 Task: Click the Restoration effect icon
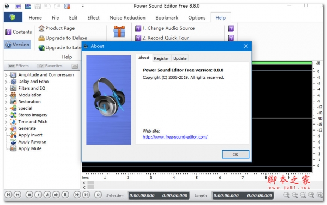pos(13,102)
